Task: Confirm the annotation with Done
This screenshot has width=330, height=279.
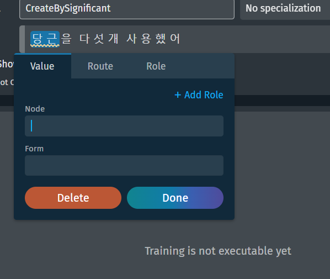Action: point(175,198)
